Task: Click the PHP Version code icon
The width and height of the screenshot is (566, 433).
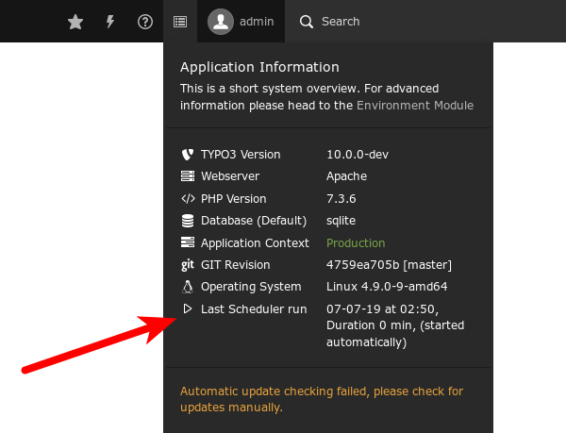Action: coord(187,199)
